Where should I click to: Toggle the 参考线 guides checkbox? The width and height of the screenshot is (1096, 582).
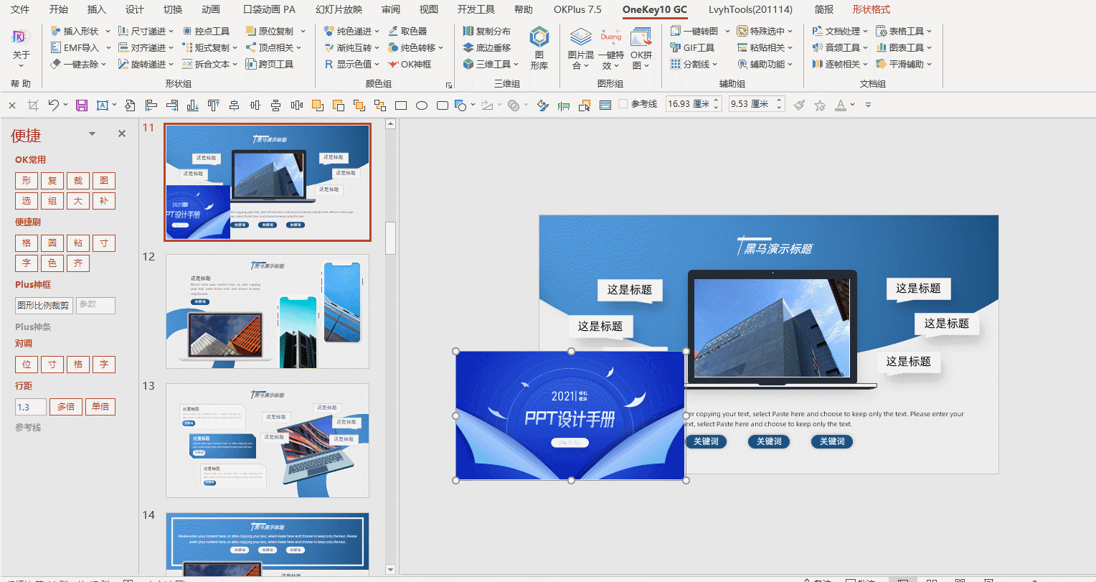623,104
